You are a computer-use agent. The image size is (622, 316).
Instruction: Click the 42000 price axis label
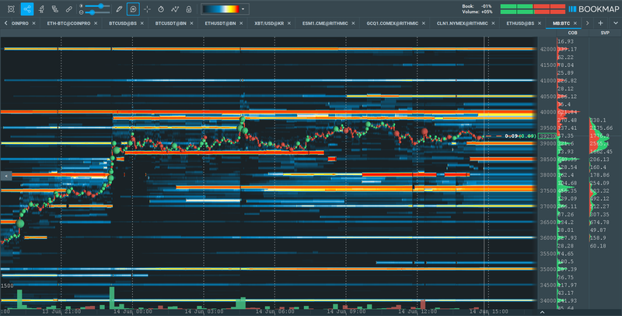point(547,49)
